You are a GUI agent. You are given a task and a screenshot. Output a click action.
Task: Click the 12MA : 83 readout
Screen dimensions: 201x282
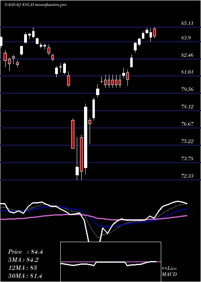coord(23,268)
